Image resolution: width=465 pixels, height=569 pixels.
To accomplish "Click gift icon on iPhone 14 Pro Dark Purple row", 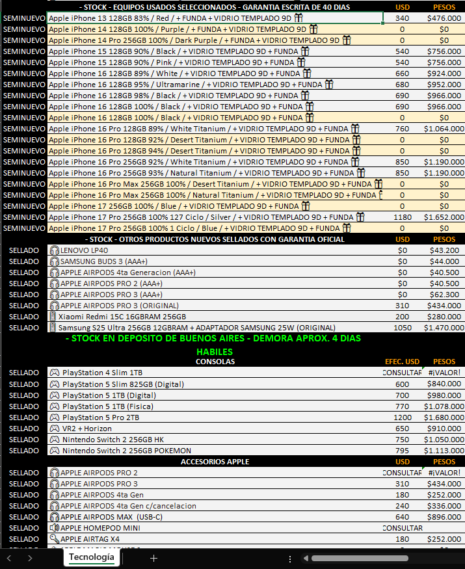I will (347, 40).
